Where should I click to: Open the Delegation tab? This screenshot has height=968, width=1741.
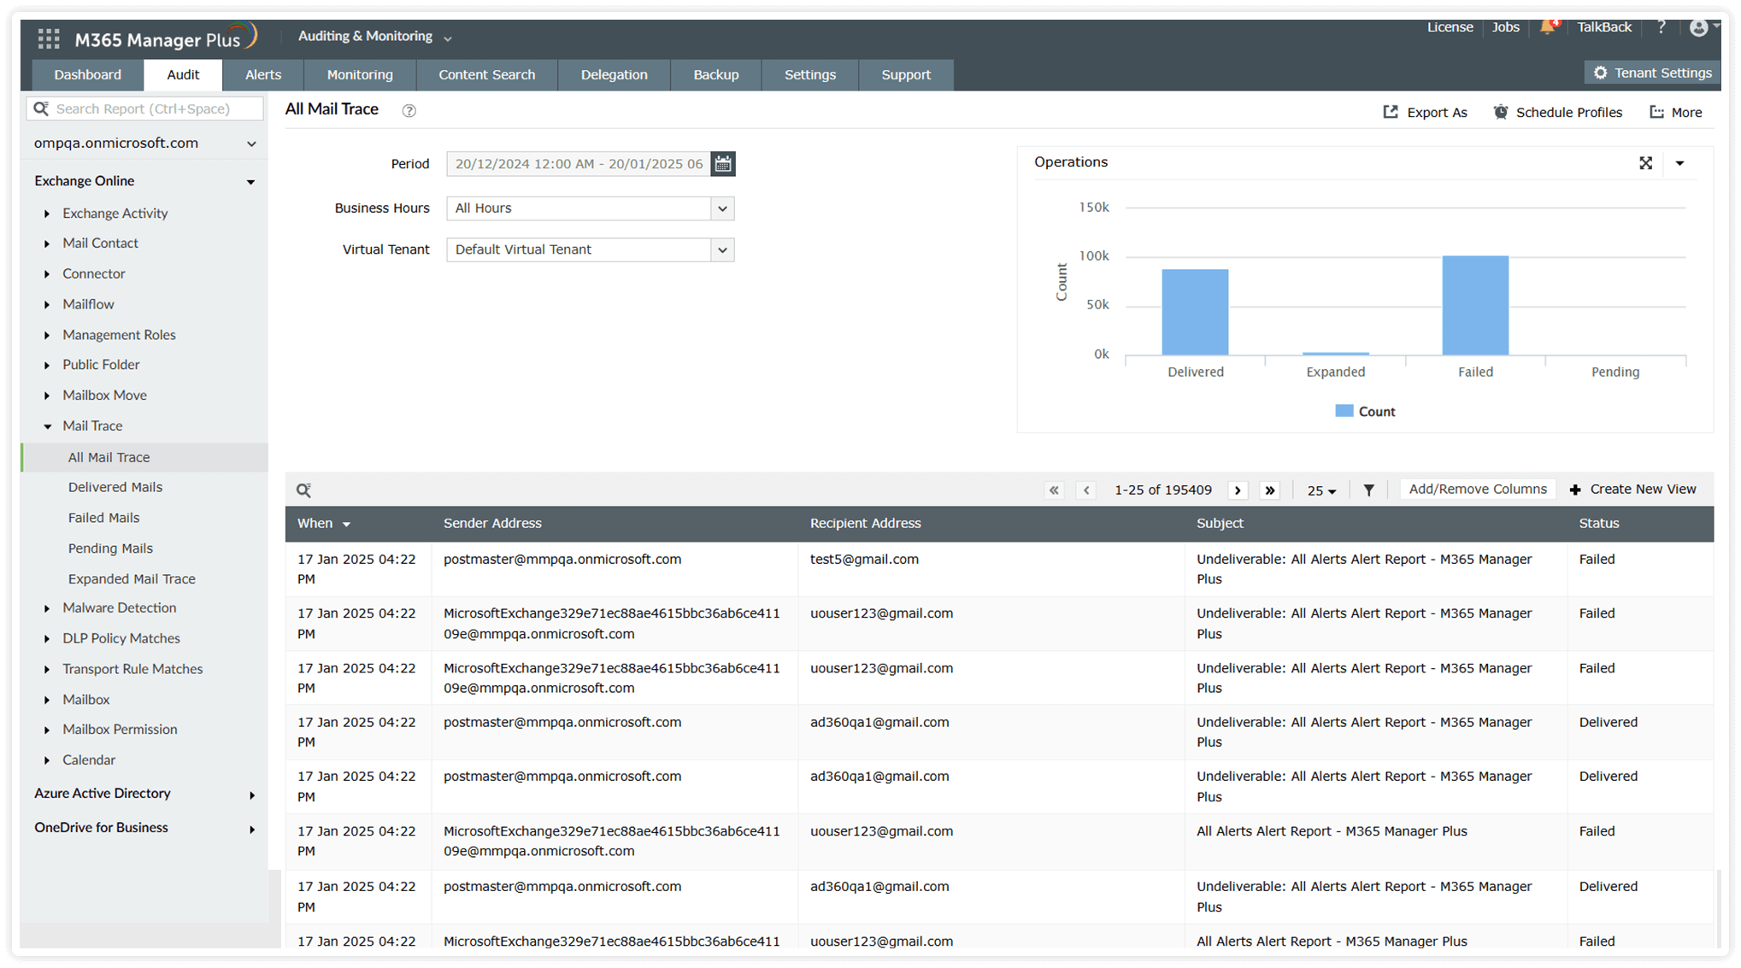614,74
